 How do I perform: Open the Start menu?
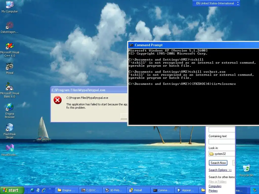point(12,190)
